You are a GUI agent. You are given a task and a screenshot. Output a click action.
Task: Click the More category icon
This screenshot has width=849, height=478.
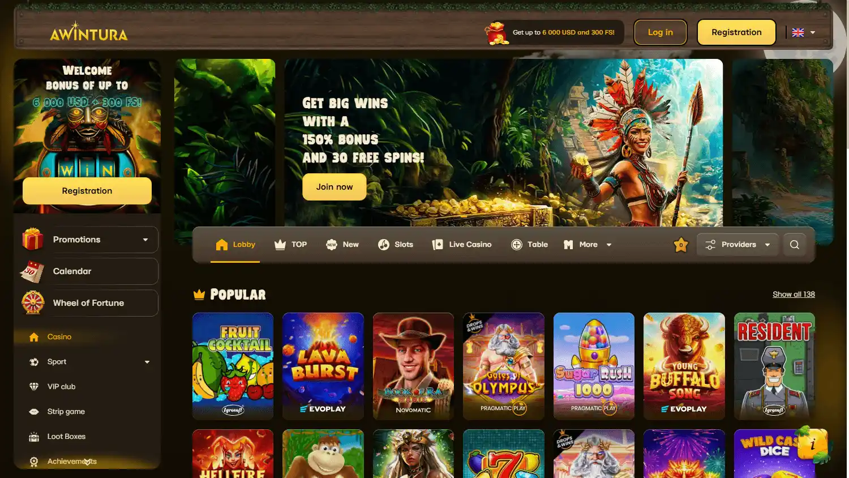(569, 245)
